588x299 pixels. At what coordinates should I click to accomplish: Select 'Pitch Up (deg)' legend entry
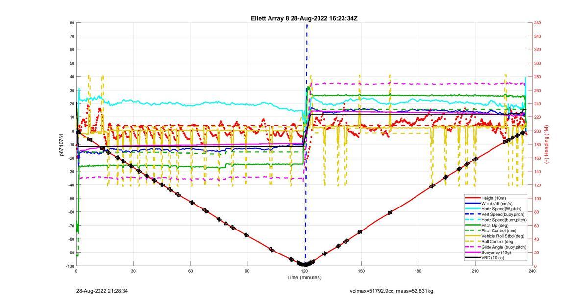(x=496, y=225)
